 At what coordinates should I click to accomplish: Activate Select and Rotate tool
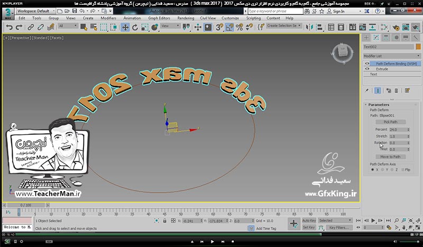tap(135, 27)
